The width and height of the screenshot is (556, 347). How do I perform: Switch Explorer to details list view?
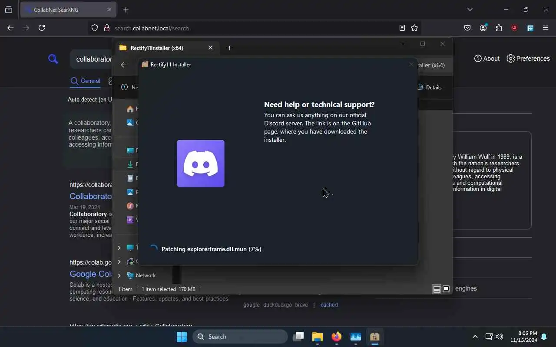(437, 289)
